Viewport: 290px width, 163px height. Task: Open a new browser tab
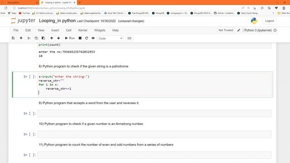click(x=80, y=2)
